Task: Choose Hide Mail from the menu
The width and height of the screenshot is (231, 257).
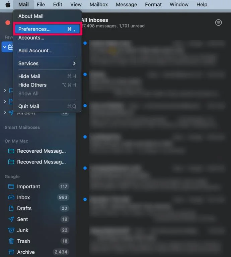Action: coord(47,76)
